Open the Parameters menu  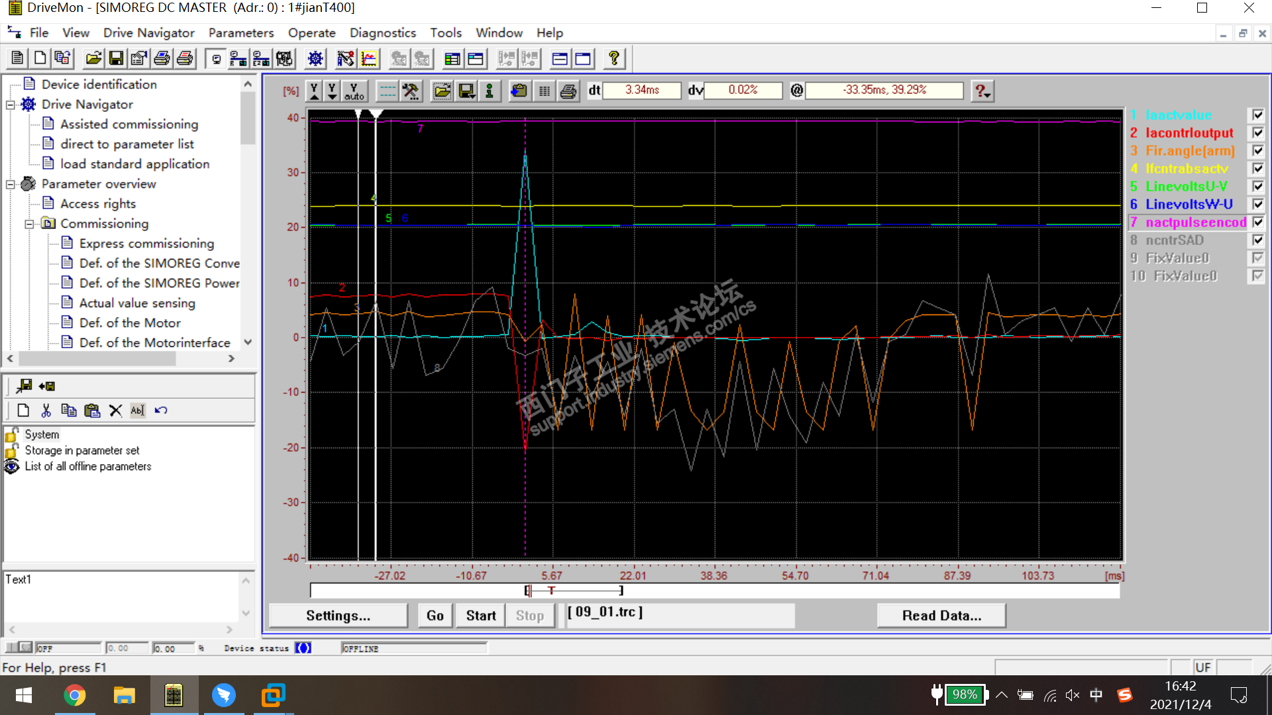coord(240,32)
